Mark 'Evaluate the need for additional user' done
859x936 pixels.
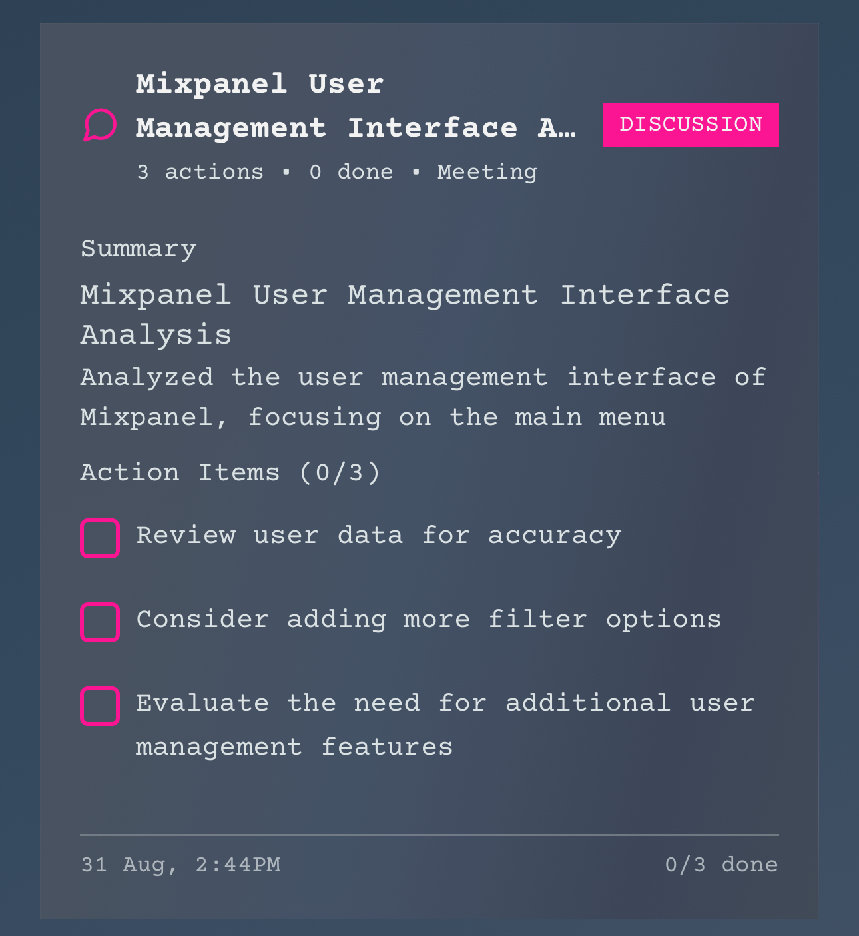(100, 705)
